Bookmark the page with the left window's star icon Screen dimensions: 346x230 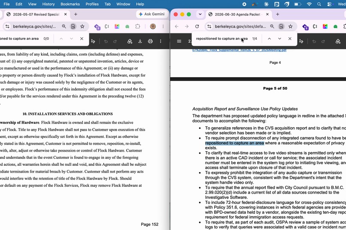coord(82,27)
